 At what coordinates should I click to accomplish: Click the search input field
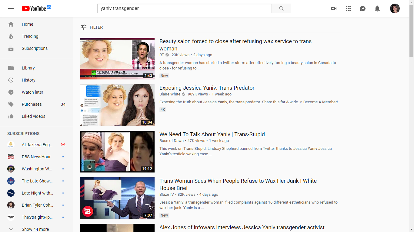pyautogui.click(x=185, y=8)
